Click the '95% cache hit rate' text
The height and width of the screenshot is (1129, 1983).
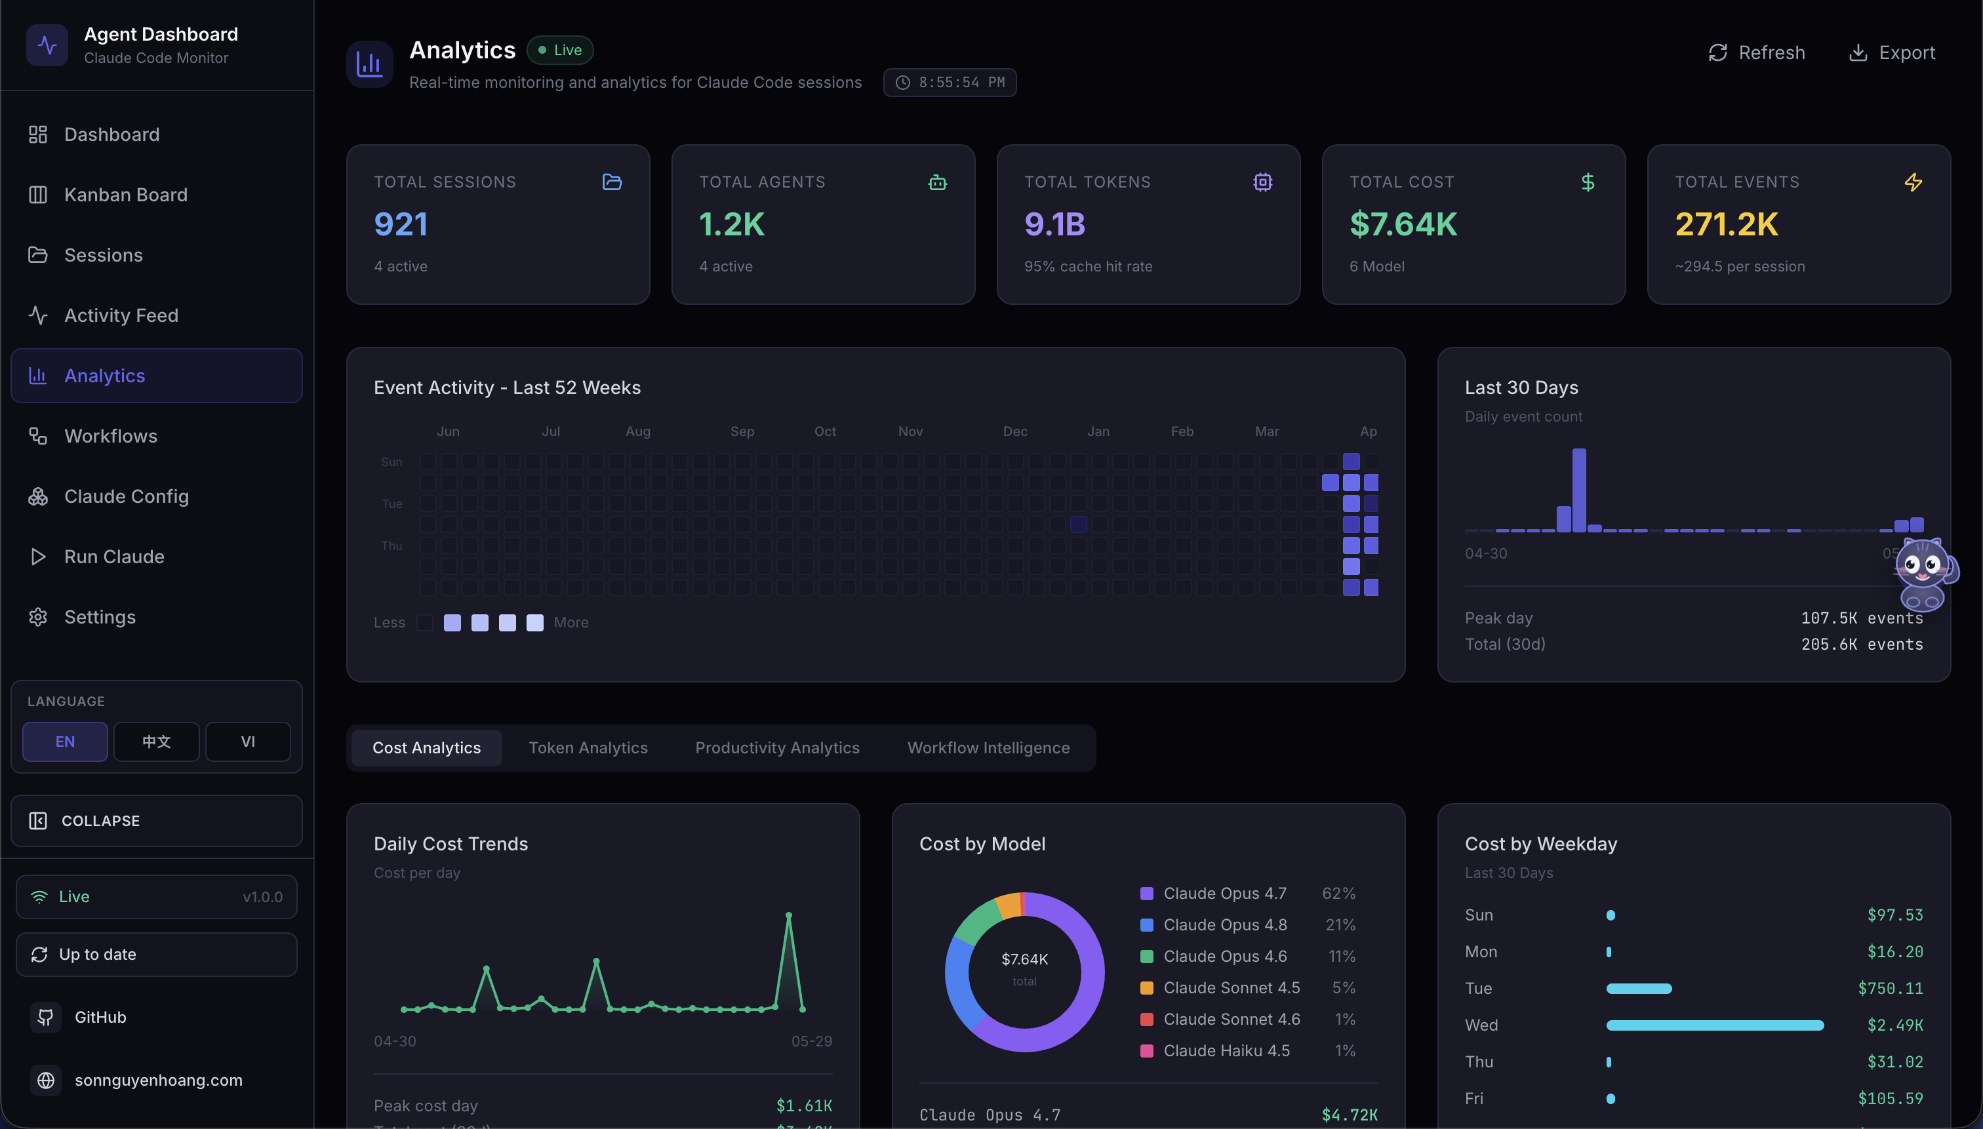tap(1088, 267)
